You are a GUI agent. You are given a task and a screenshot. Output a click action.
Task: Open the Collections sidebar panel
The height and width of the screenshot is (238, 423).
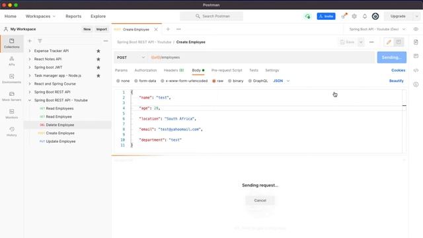point(12,43)
